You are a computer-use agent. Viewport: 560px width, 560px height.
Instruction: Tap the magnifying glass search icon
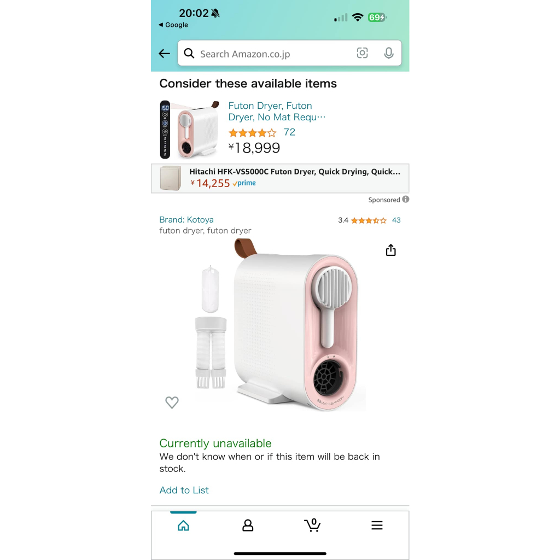(189, 54)
